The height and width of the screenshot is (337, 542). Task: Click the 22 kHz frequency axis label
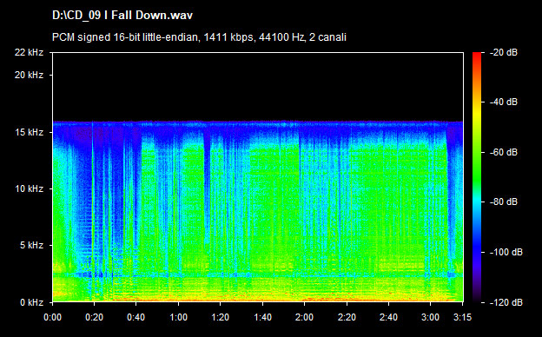(x=29, y=52)
